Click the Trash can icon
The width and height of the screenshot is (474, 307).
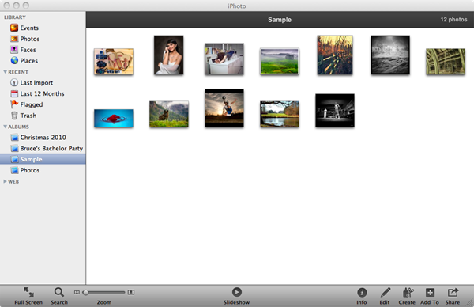pyautogui.click(x=14, y=116)
